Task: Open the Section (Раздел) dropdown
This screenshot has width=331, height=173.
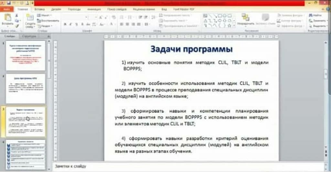Action: pos(45,26)
